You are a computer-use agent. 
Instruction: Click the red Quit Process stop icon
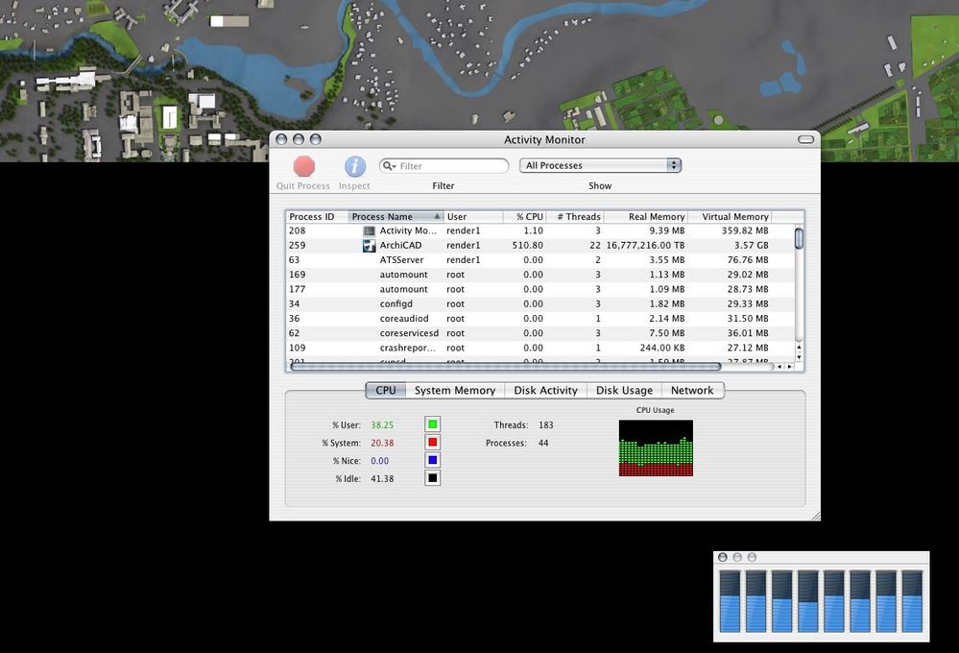(304, 166)
